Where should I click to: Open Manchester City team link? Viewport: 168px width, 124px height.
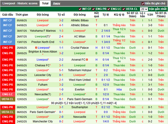[43, 121]
